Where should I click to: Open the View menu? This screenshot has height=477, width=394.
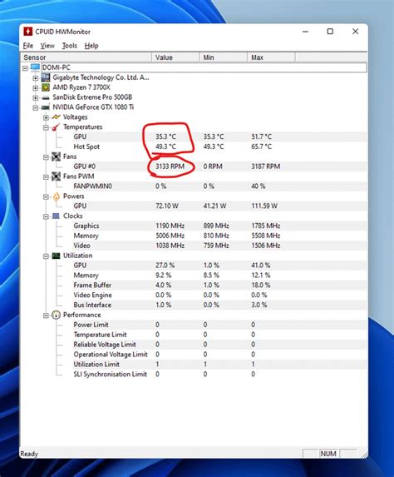coord(47,46)
